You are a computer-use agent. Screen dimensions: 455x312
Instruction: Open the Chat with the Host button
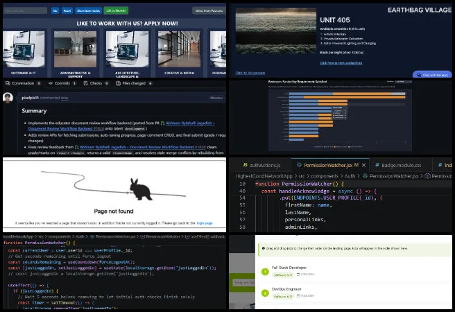(432, 75)
